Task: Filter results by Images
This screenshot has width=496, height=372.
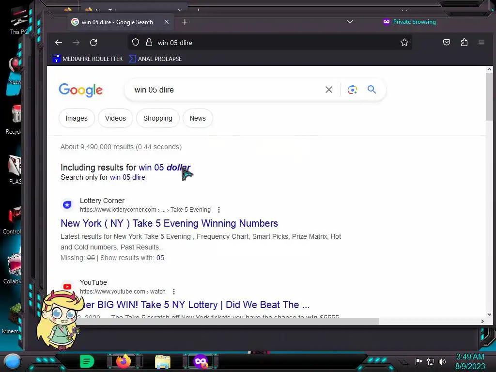Action: pos(77,118)
